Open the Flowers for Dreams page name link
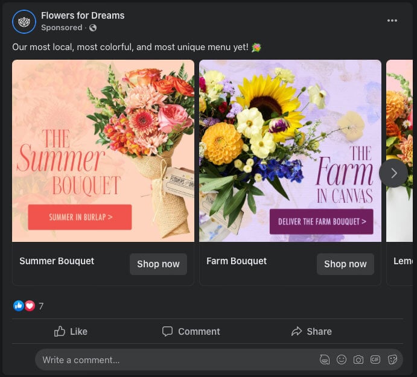Viewport: 417px width, 377px height. pos(83,16)
